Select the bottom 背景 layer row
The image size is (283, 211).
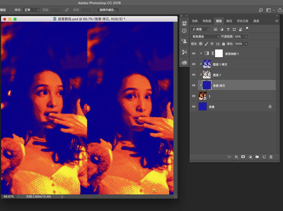coord(233,107)
